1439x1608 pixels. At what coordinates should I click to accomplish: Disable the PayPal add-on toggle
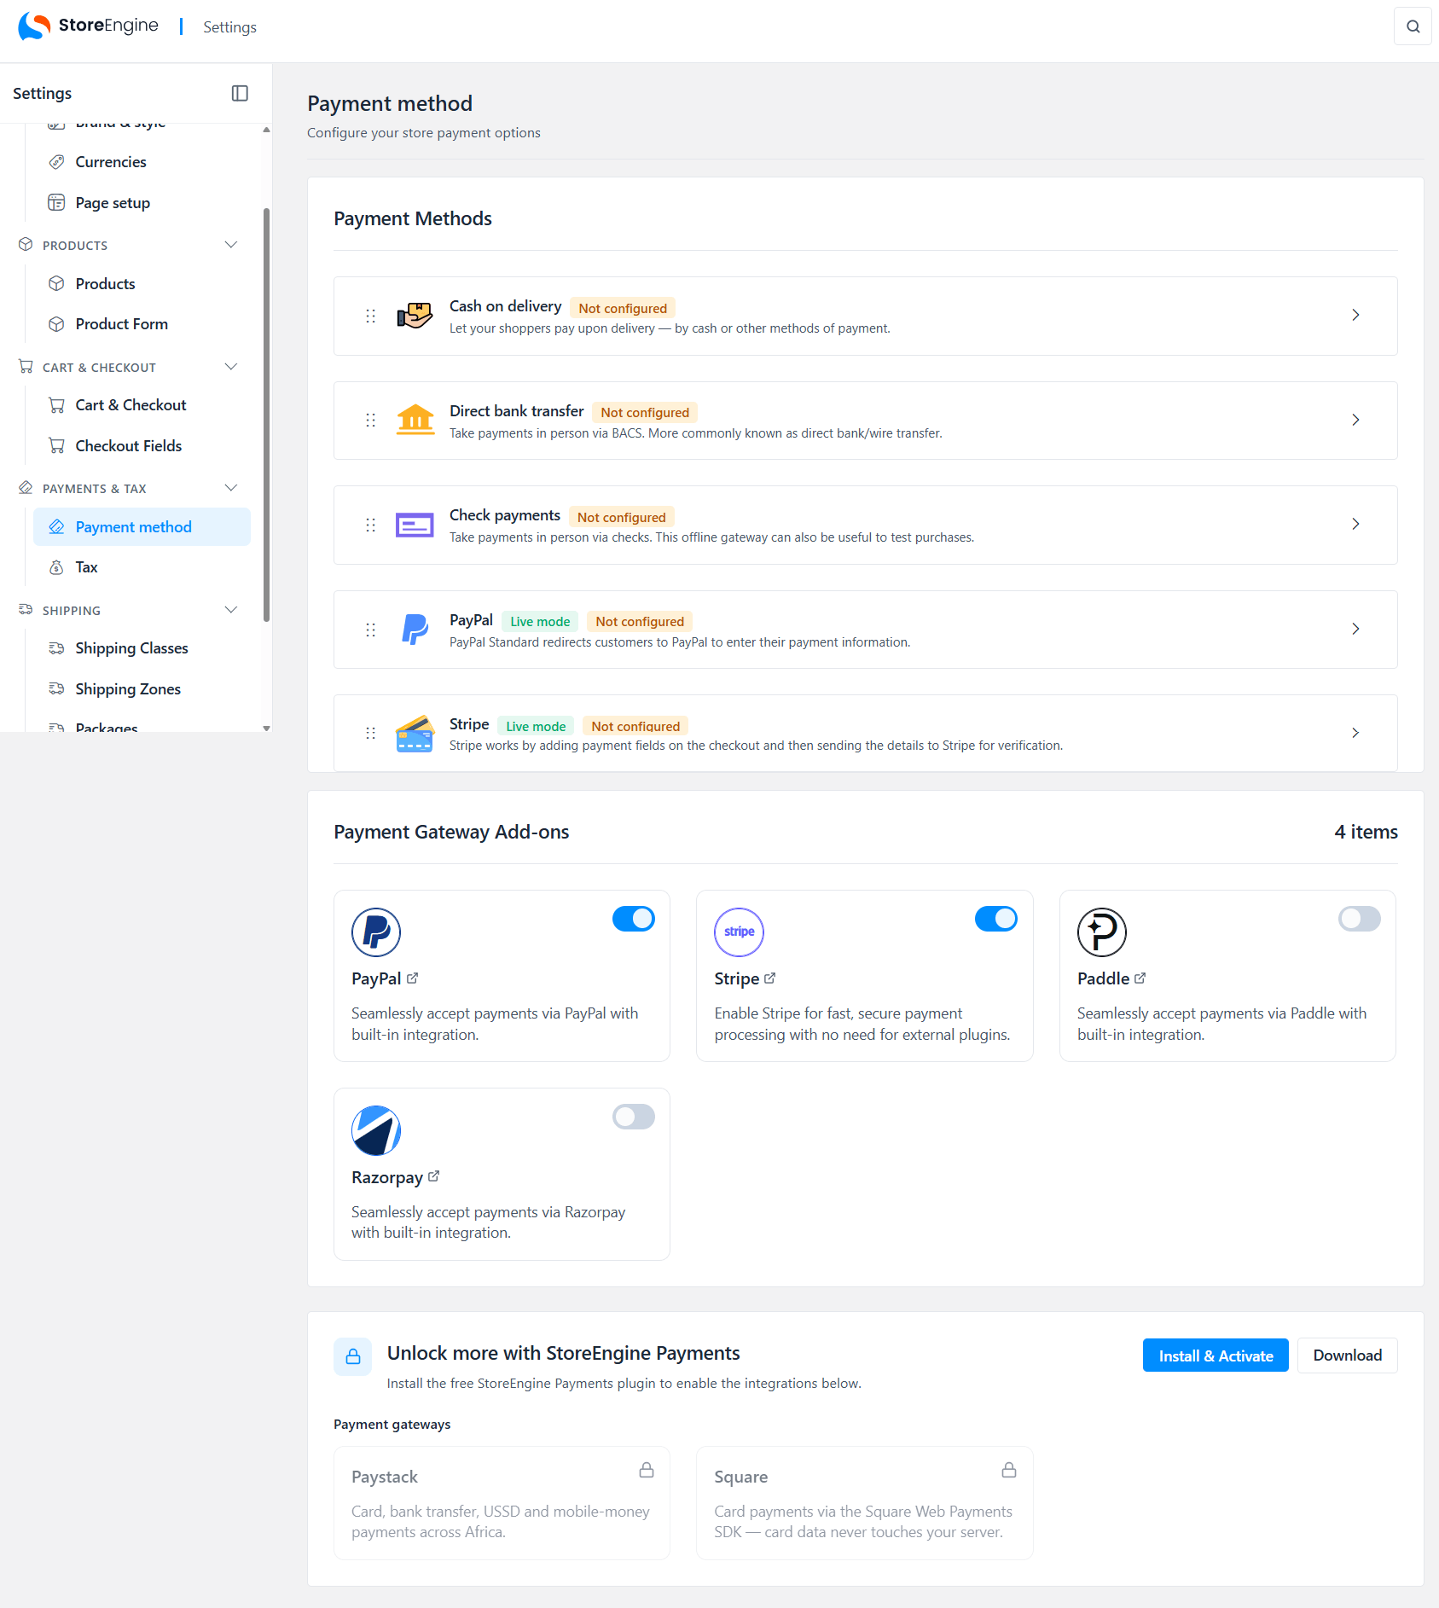[634, 919]
